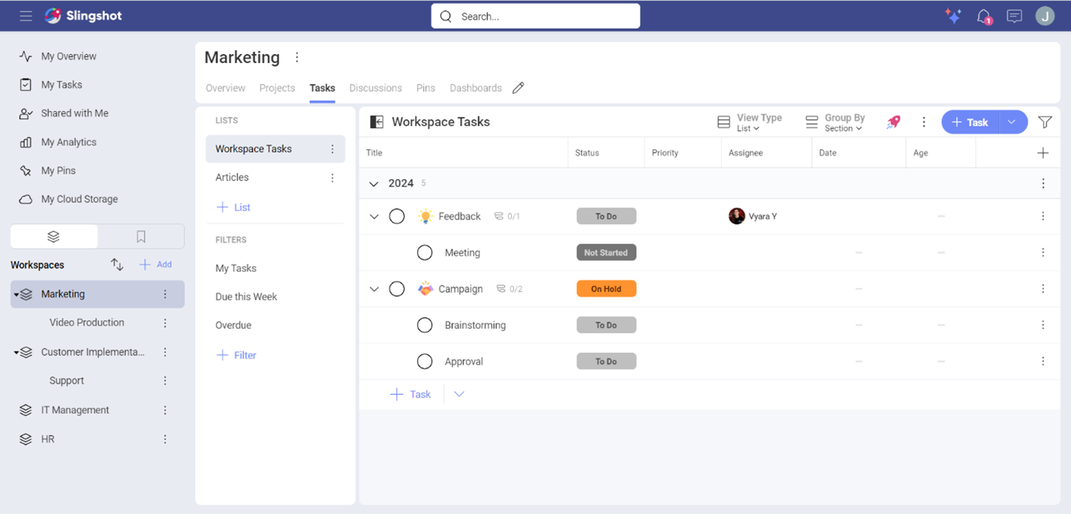Open Due this Week filter
The image size is (1071, 514).
tap(246, 297)
